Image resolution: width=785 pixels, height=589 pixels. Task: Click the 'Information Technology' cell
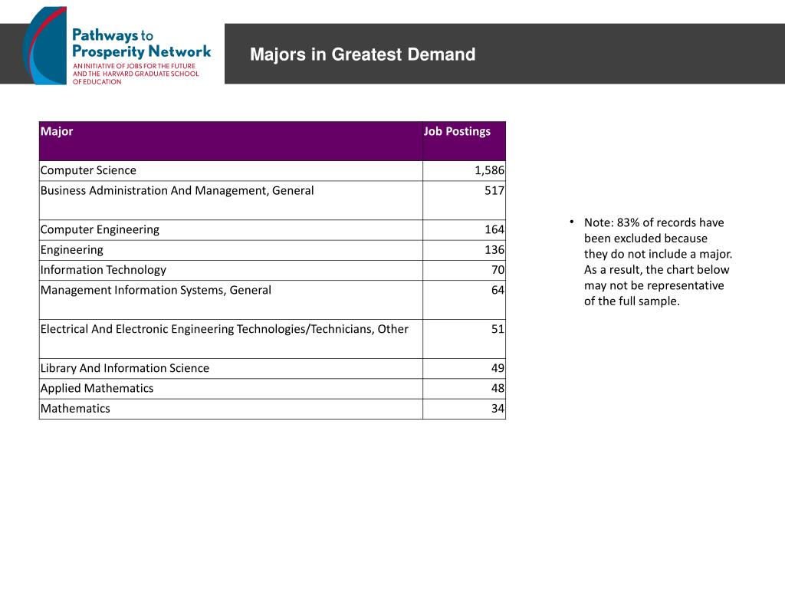pos(231,270)
